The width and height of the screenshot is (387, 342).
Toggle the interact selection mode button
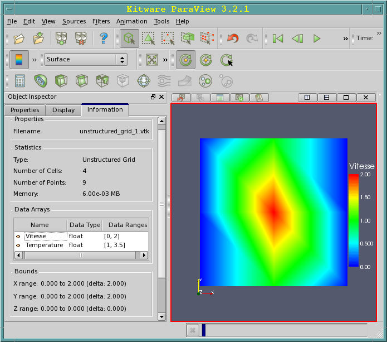[130, 38]
